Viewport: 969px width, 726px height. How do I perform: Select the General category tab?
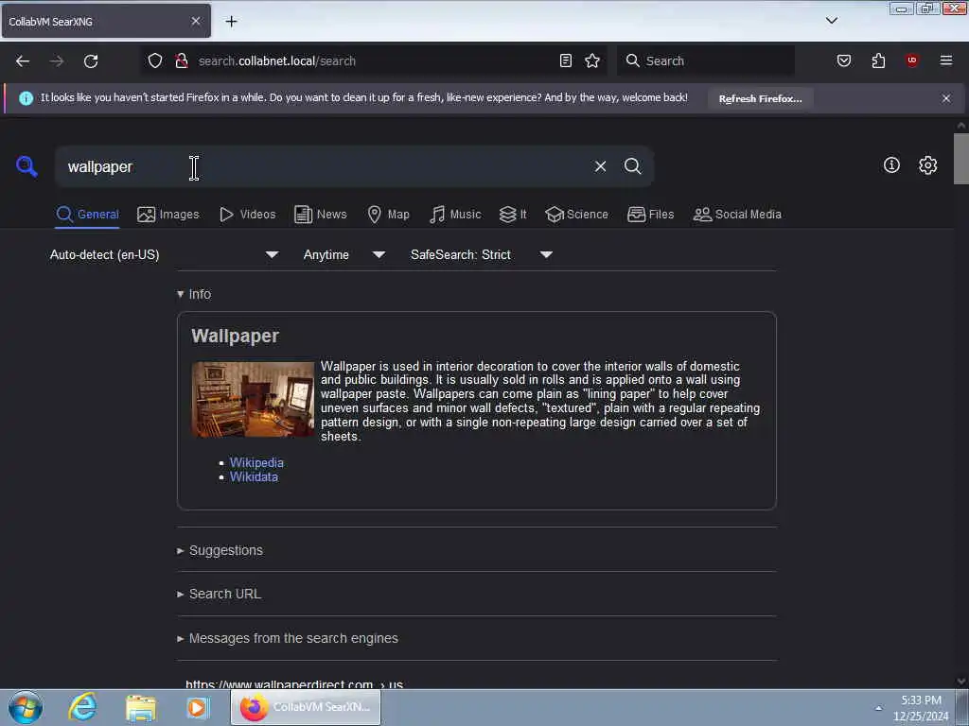pyautogui.click(x=87, y=215)
